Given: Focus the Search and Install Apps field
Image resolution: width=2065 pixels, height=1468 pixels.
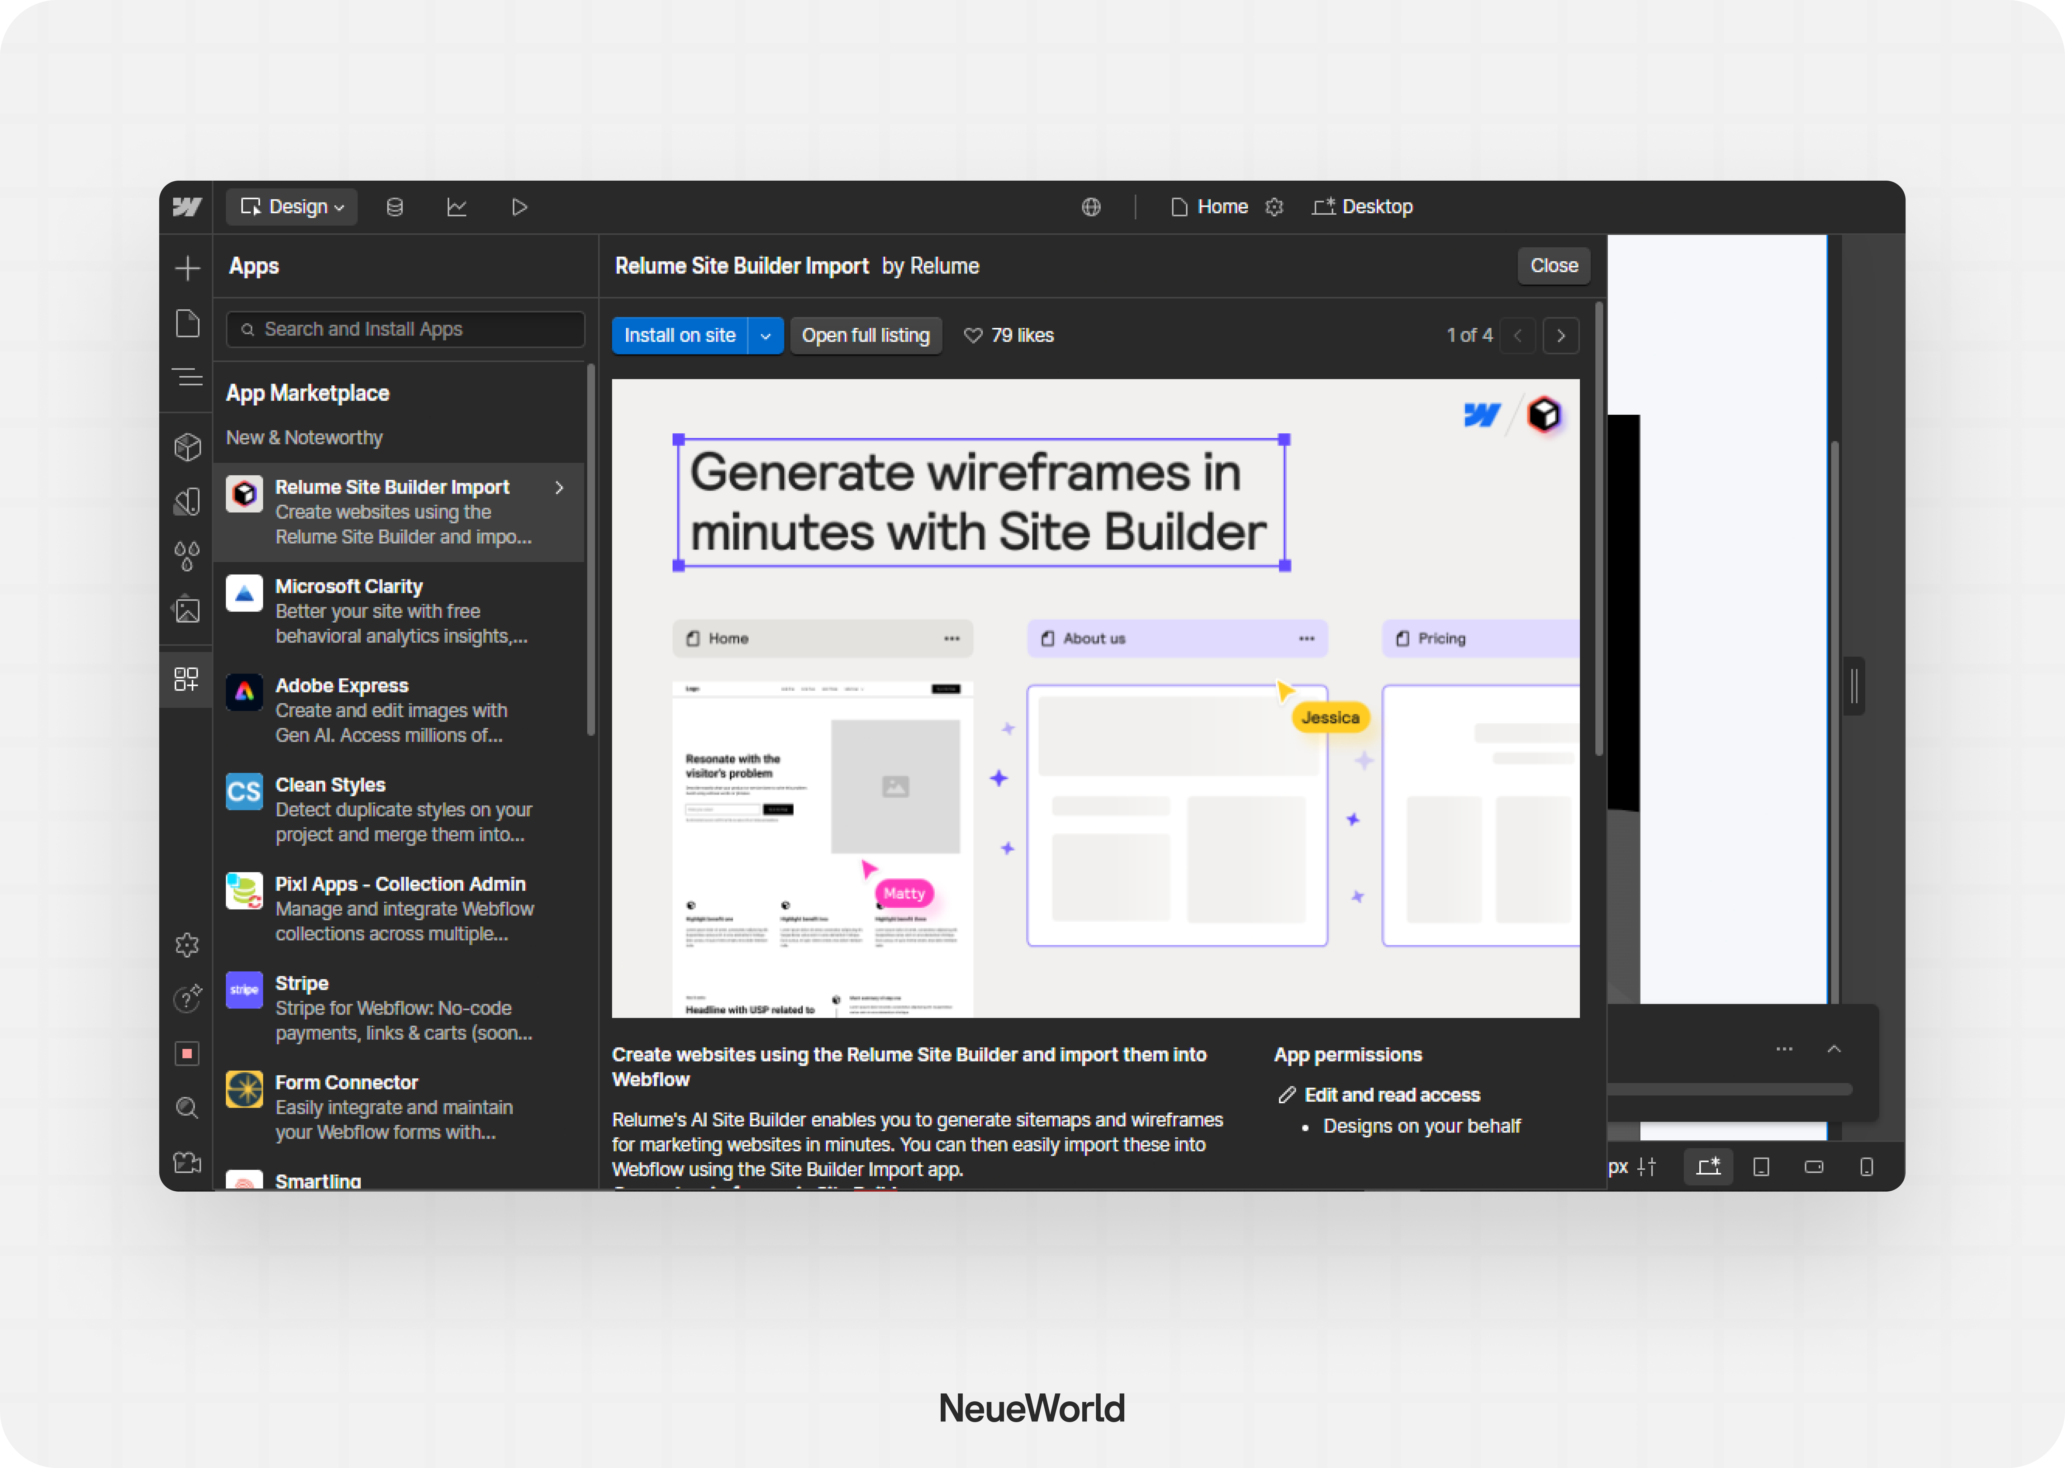Looking at the screenshot, I should click(405, 329).
